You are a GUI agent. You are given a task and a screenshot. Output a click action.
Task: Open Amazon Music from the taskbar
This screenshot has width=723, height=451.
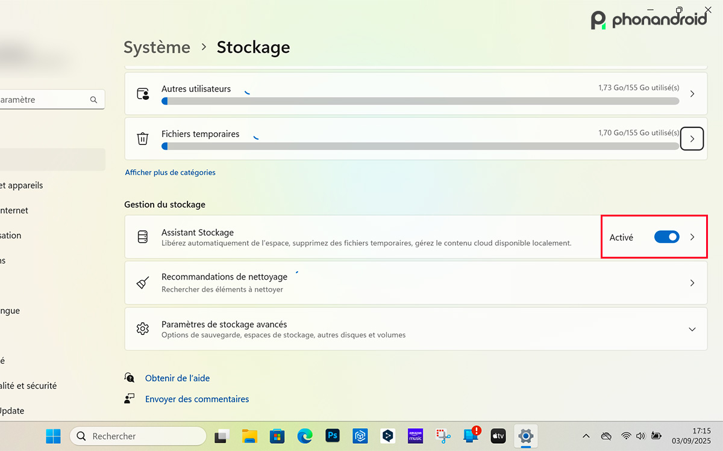coord(415,436)
